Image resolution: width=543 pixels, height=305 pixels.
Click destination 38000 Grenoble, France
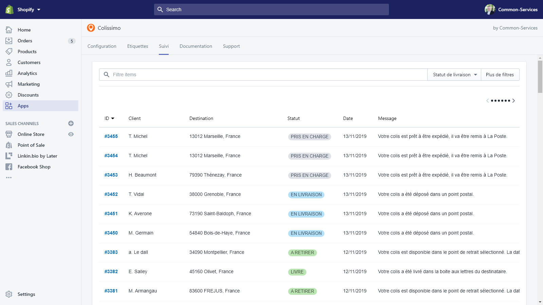tap(215, 194)
